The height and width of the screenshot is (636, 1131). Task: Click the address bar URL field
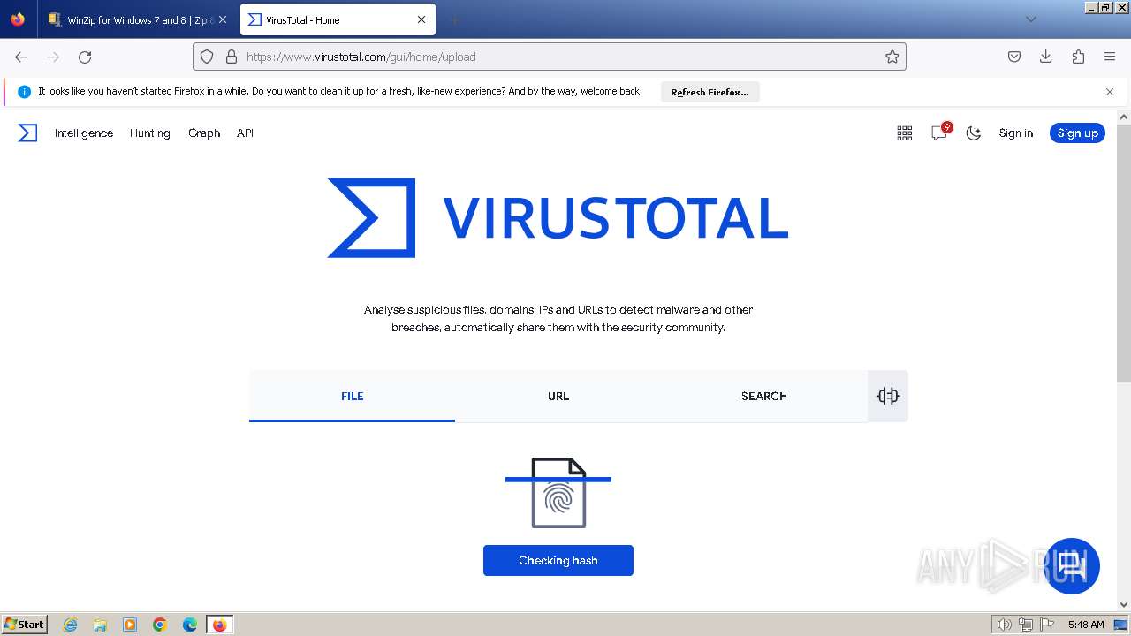(x=550, y=57)
